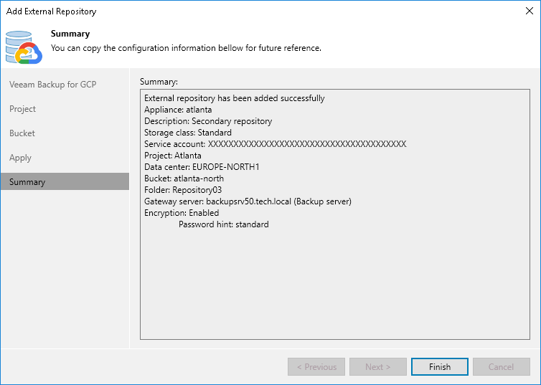Image resolution: width=541 pixels, height=385 pixels.
Task: Click the 'Appliance: atlanta' line
Action: [178, 110]
